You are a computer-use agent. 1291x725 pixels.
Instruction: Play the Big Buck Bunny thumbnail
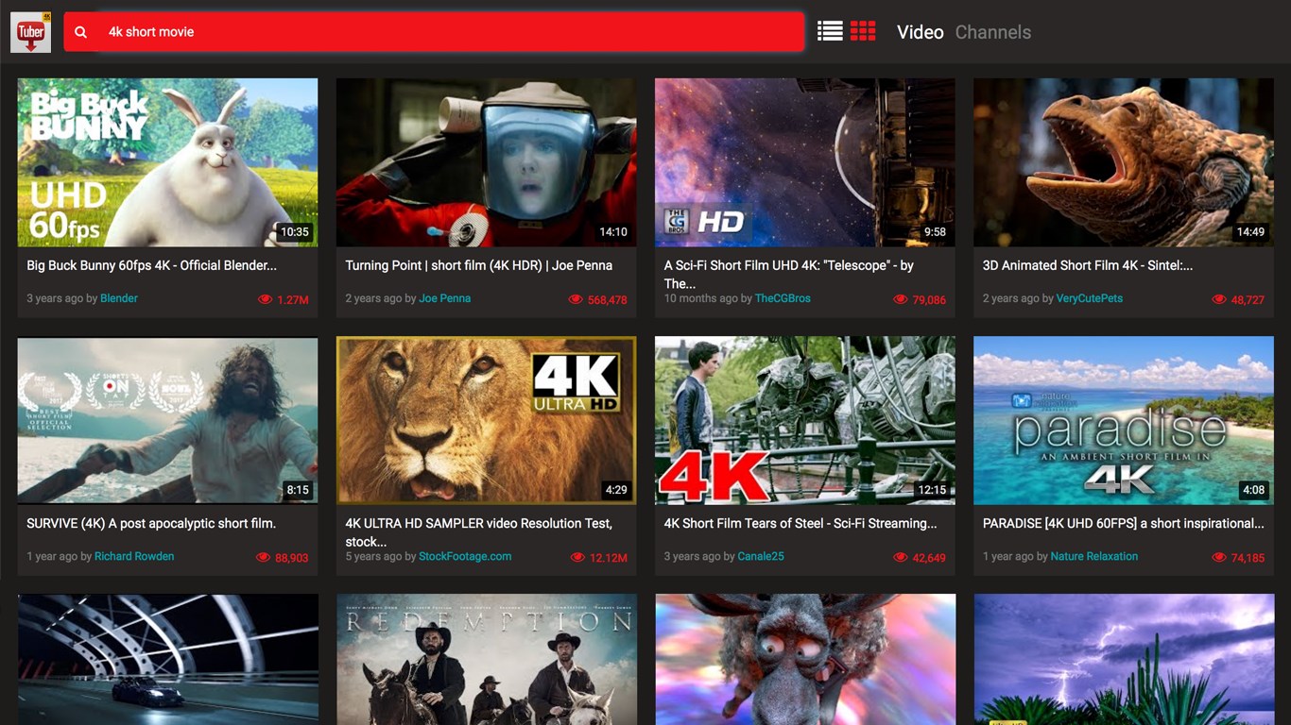coord(167,162)
